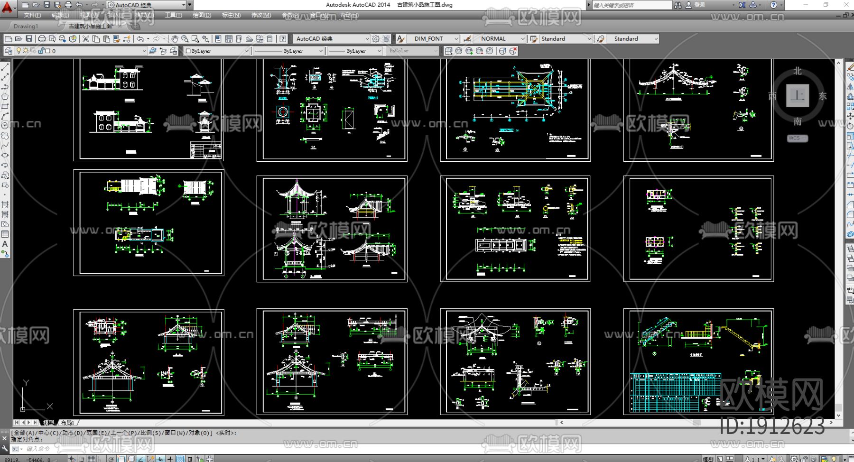Select the Circle tool in Draw toolbar

[5, 126]
